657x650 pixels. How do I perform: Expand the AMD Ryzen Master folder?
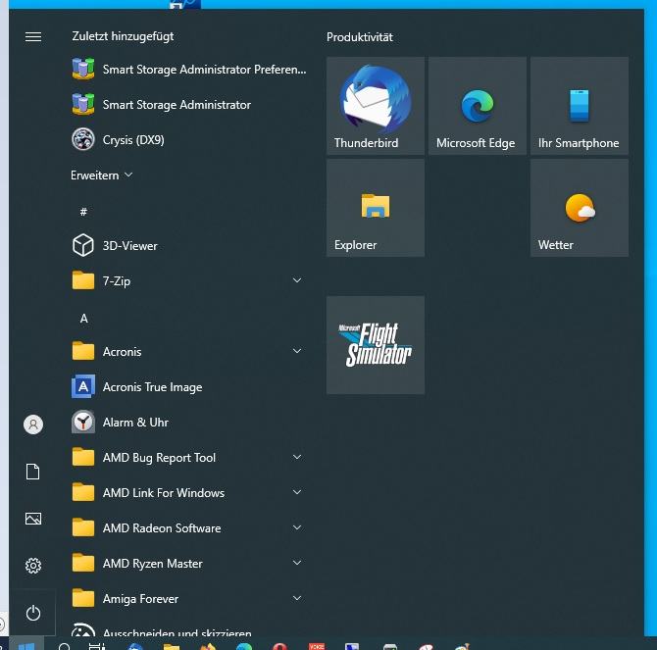click(x=189, y=564)
